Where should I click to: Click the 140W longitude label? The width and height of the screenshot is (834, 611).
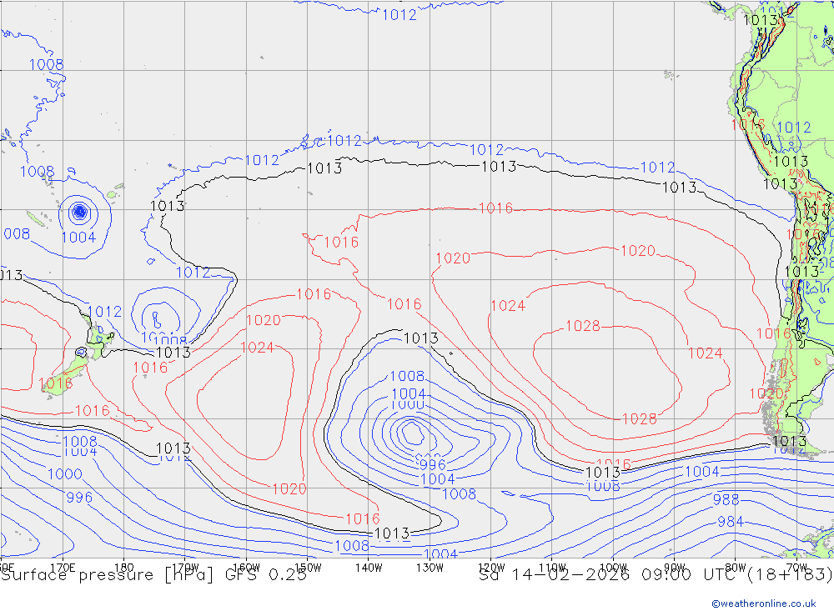(368, 568)
